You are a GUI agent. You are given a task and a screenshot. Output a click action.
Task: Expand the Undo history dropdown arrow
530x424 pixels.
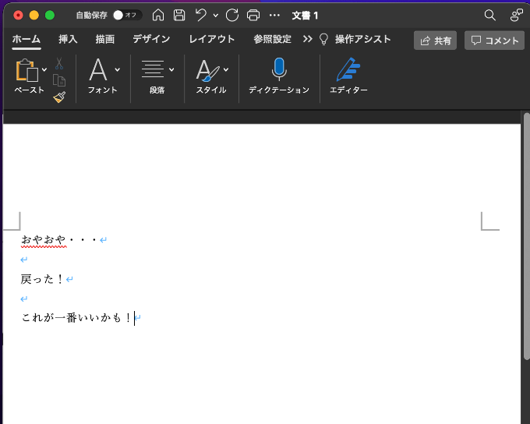216,15
